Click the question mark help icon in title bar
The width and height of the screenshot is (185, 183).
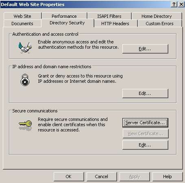pos(174,4)
